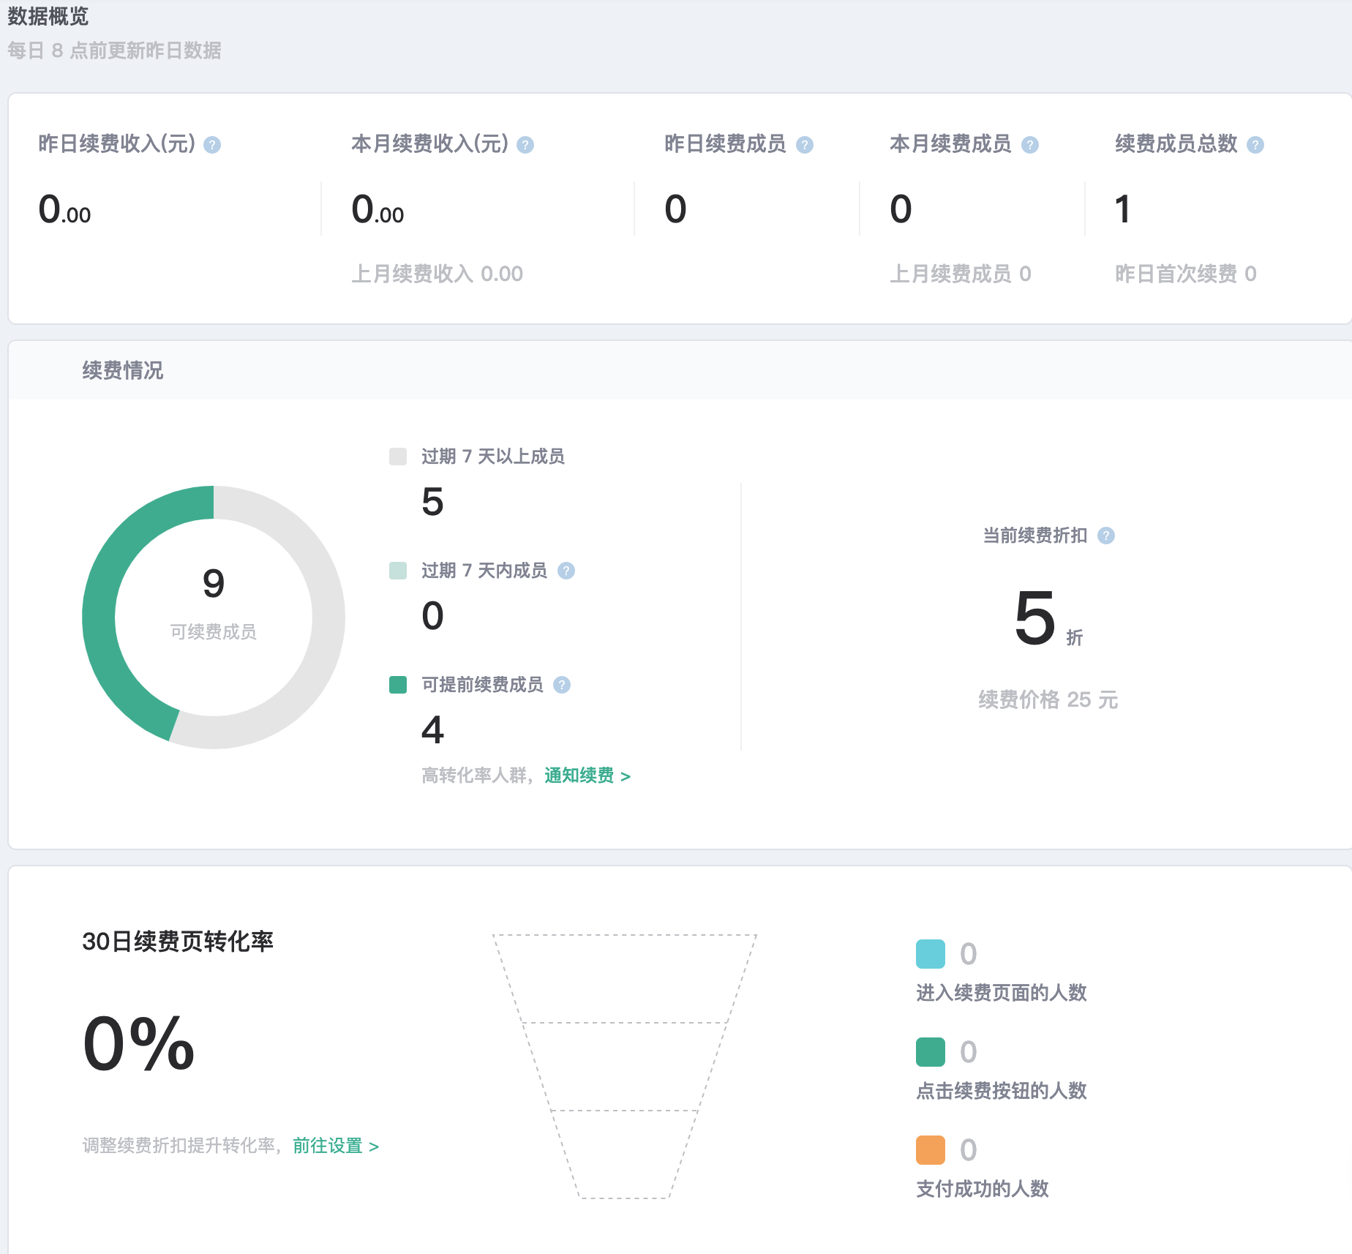Open the 通知续费 link
The height and width of the screenshot is (1254, 1352).
point(587,776)
